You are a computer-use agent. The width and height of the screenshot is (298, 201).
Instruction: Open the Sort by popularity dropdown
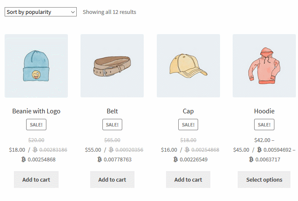40,12
